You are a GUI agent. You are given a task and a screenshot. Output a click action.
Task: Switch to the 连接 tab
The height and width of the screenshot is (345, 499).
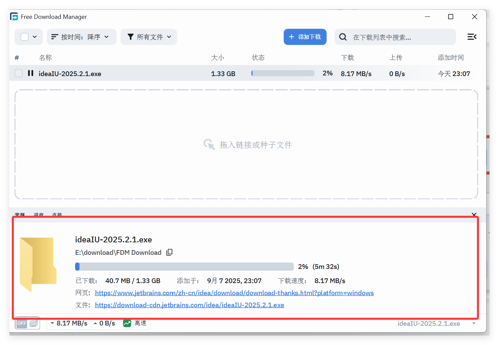tap(57, 214)
